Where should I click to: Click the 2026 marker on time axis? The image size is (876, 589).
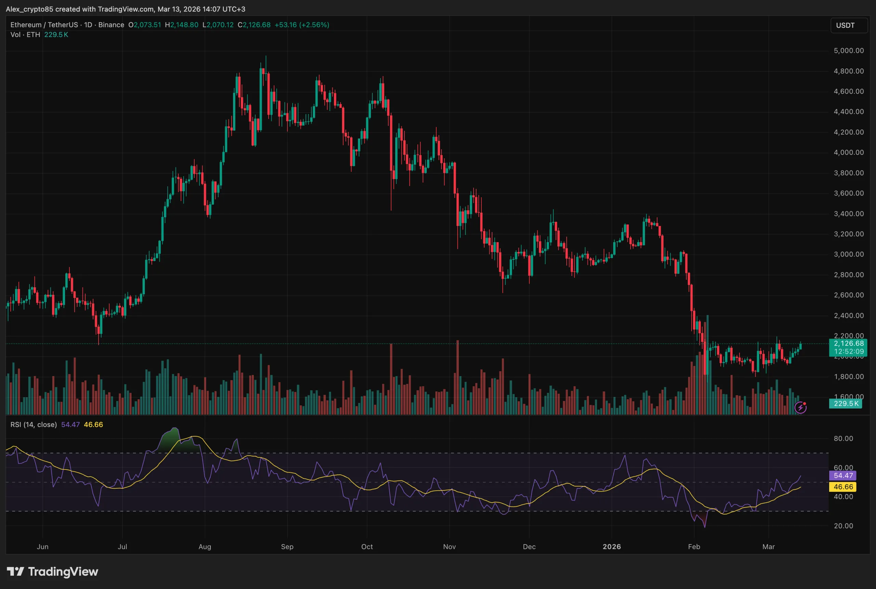(x=611, y=547)
